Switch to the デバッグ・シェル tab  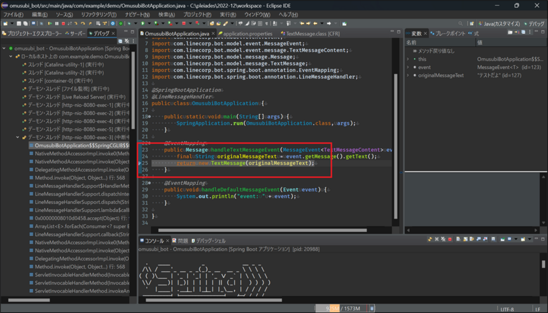pos(208,240)
